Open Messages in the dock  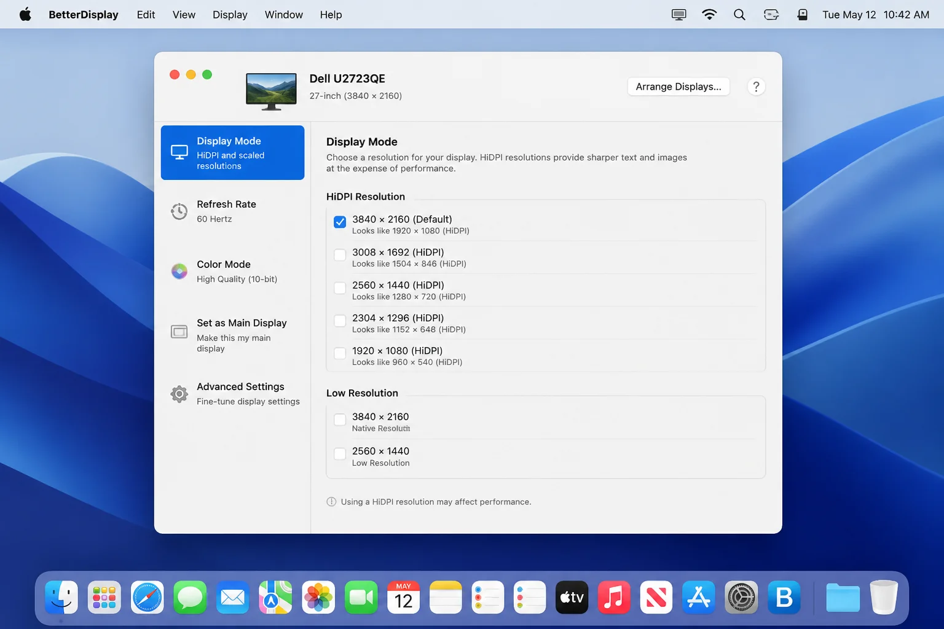[190, 597]
